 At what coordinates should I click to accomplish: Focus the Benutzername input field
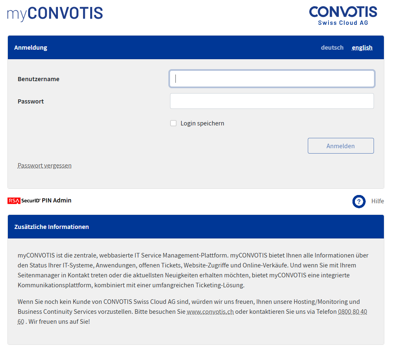pyautogui.click(x=272, y=79)
